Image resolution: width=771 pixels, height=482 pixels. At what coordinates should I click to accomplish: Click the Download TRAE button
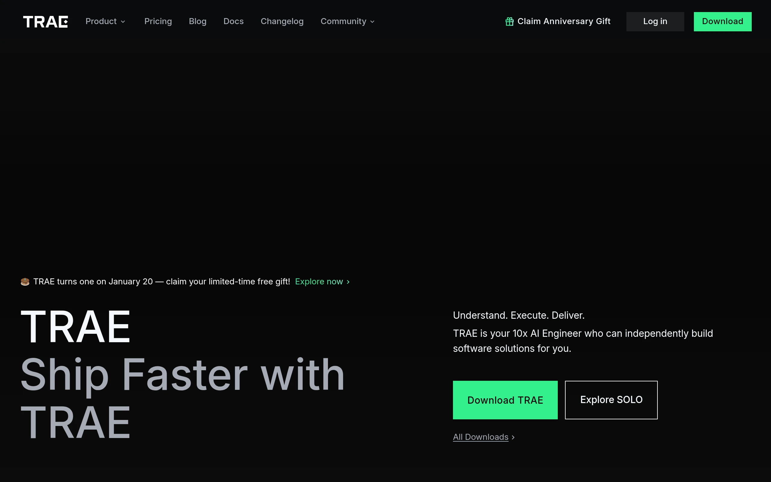point(505,400)
